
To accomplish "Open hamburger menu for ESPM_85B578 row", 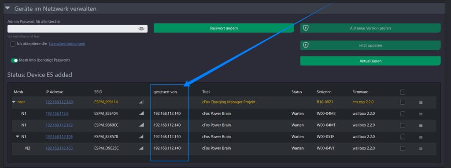I will click(421, 137).
